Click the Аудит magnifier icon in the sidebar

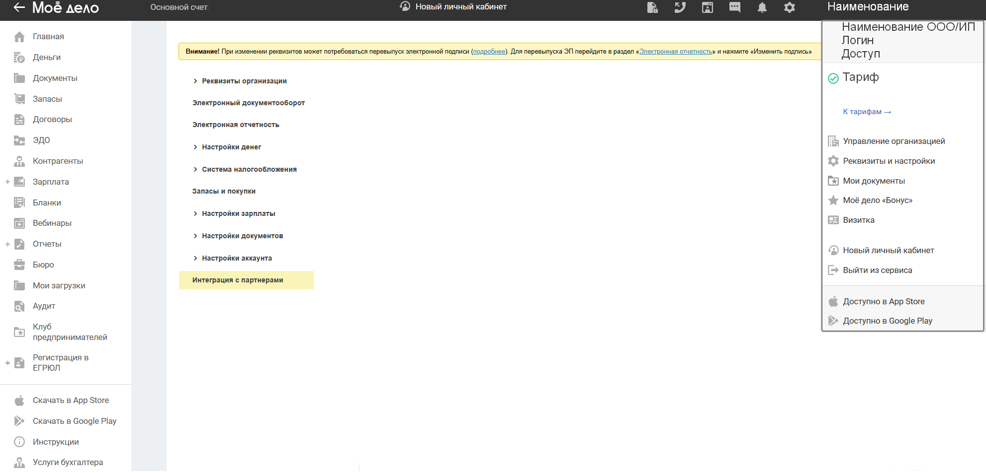click(x=19, y=306)
